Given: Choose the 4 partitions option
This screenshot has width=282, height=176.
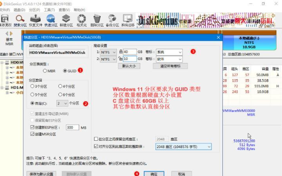Looking at the screenshot, I should point(67,86).
